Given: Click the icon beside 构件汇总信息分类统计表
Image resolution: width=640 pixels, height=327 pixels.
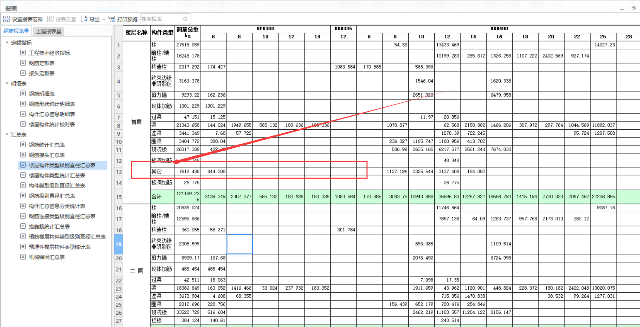Looking at the screenshot, I should [x=23, y=206].
